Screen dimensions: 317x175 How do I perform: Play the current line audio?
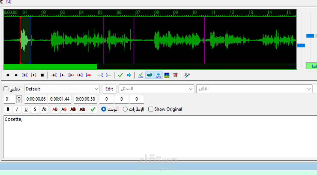click(x=33, y=75)
